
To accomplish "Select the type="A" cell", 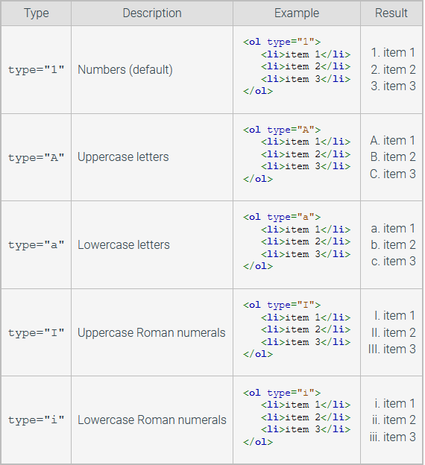I will (37, 157).
